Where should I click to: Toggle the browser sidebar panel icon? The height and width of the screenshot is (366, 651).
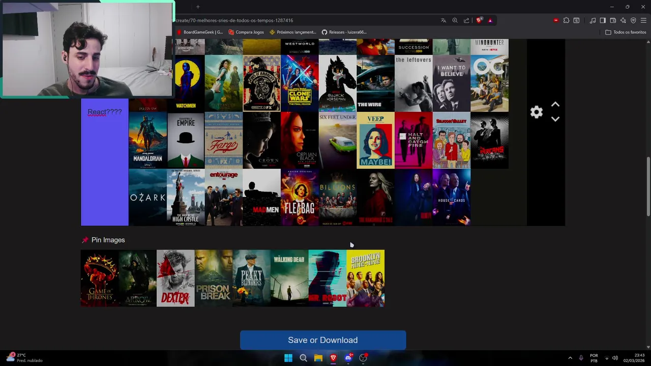(603, 20)
